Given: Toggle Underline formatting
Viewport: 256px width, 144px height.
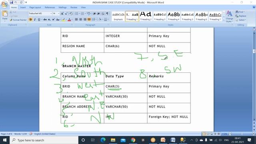Looking at the screenshot, I should [39, 20].
